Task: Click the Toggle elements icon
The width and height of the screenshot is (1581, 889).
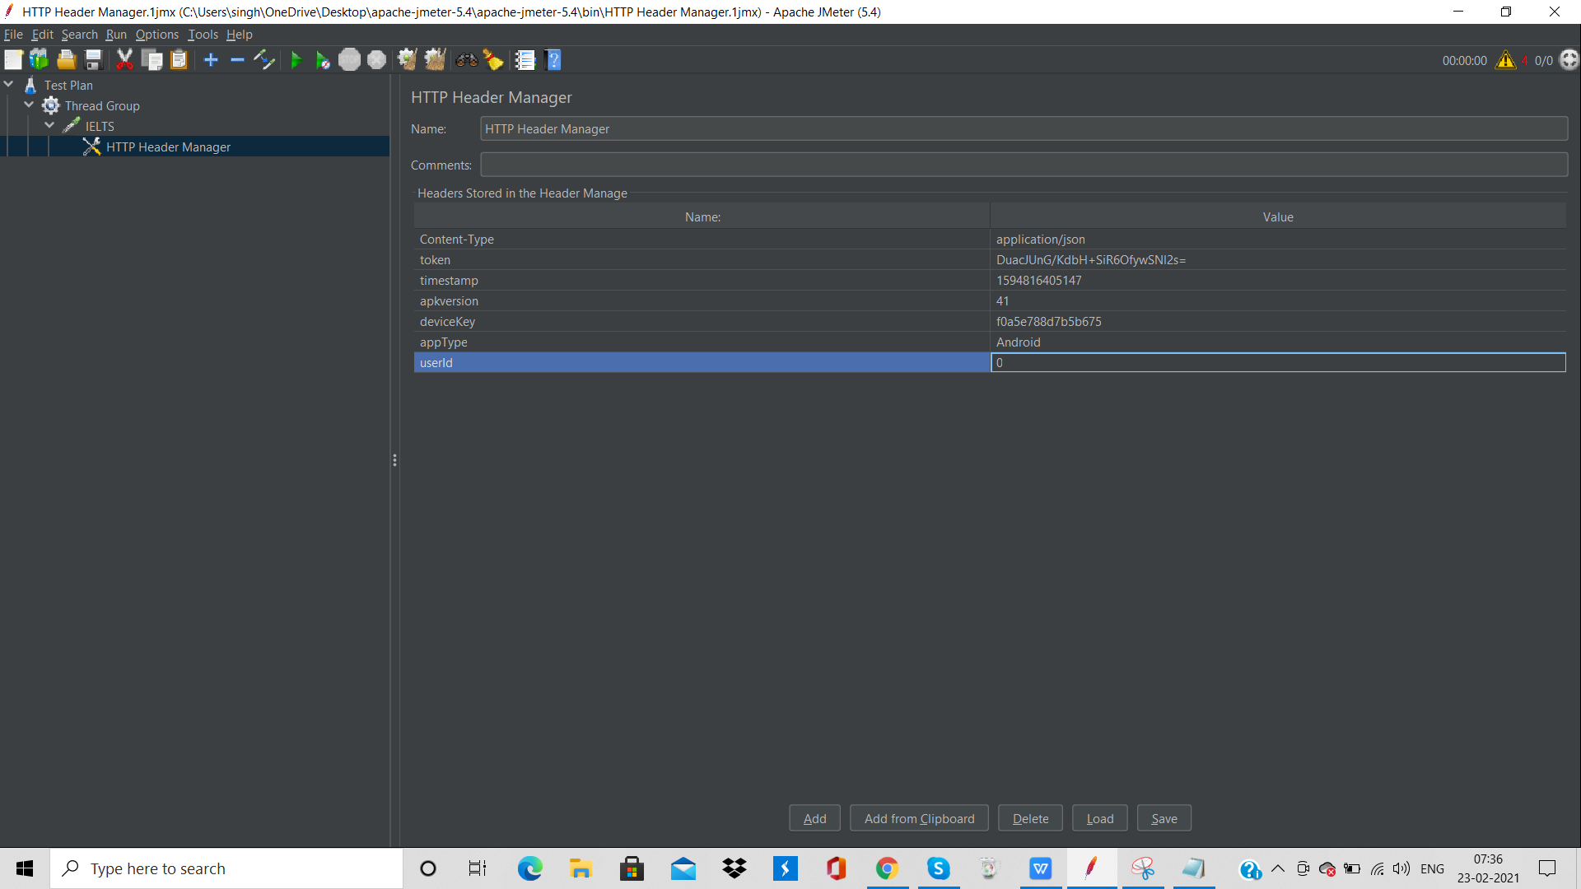Action: pyautogui.click(x=264, y=60)
